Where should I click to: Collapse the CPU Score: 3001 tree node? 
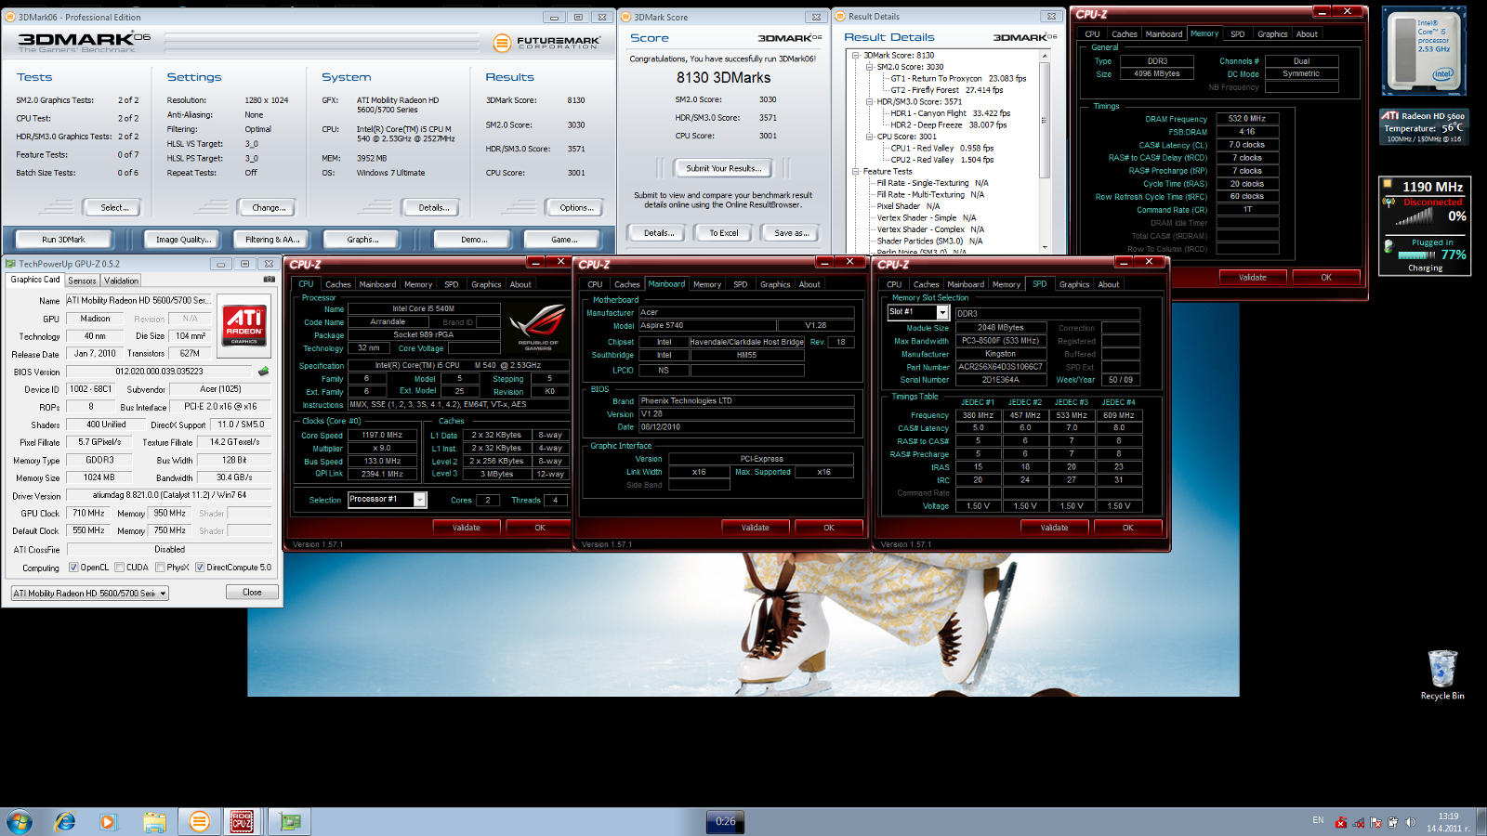[x=870, y=137]
